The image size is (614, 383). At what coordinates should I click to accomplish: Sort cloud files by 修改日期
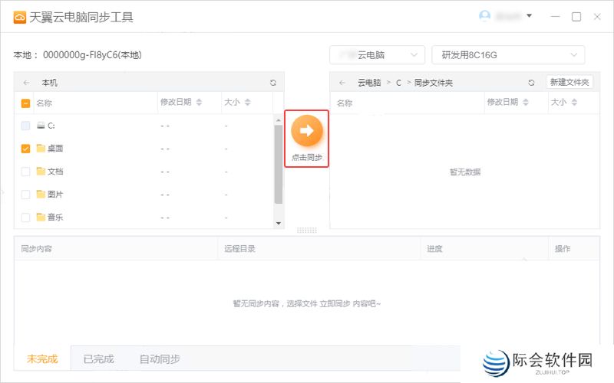[526, 102]
